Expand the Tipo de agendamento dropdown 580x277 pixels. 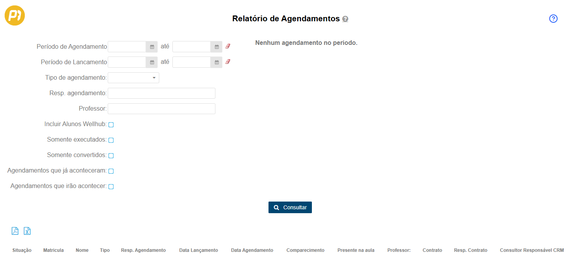pos(133,78)
